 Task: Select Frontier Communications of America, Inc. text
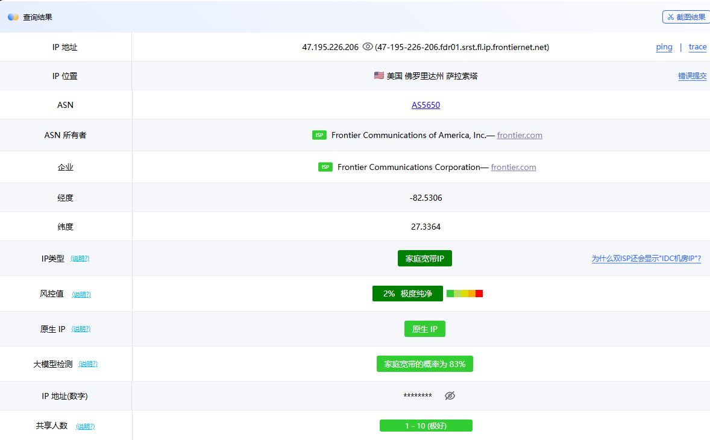click(x=409, y=135)
